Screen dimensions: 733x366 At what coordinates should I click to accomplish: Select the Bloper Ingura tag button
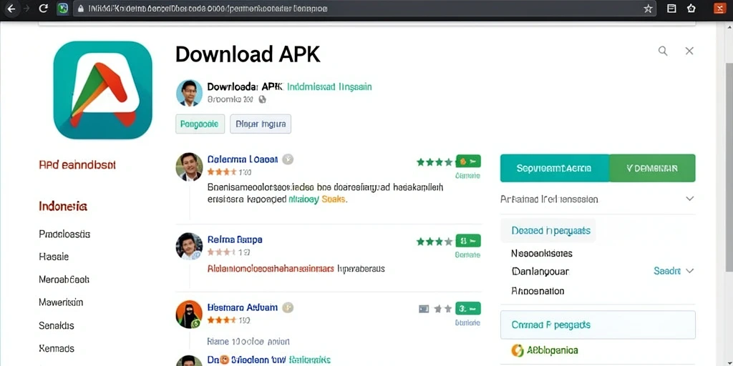(261, 124)
